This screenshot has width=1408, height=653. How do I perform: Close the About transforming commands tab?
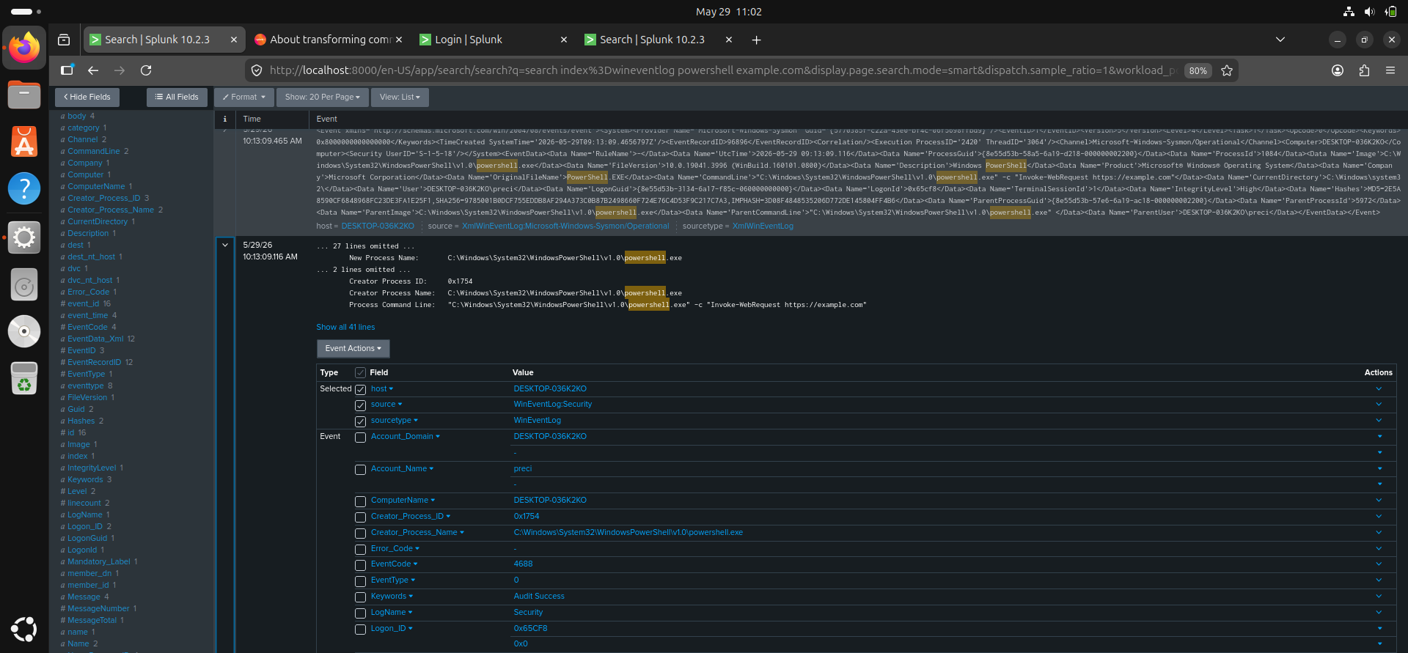[399, 40]
